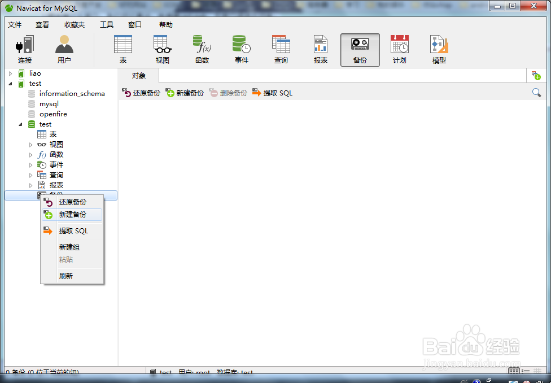Open the 收藏夹 menu
This screenshot has width=551, height=383.
(75, 25)
